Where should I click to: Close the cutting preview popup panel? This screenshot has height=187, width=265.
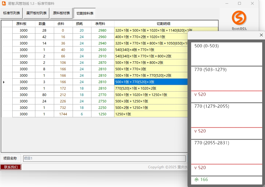pyautogui.click(x=261, y=35)
